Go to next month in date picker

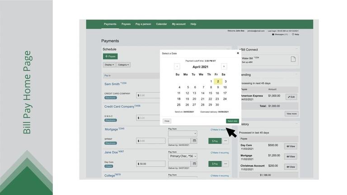pos(224,66)
